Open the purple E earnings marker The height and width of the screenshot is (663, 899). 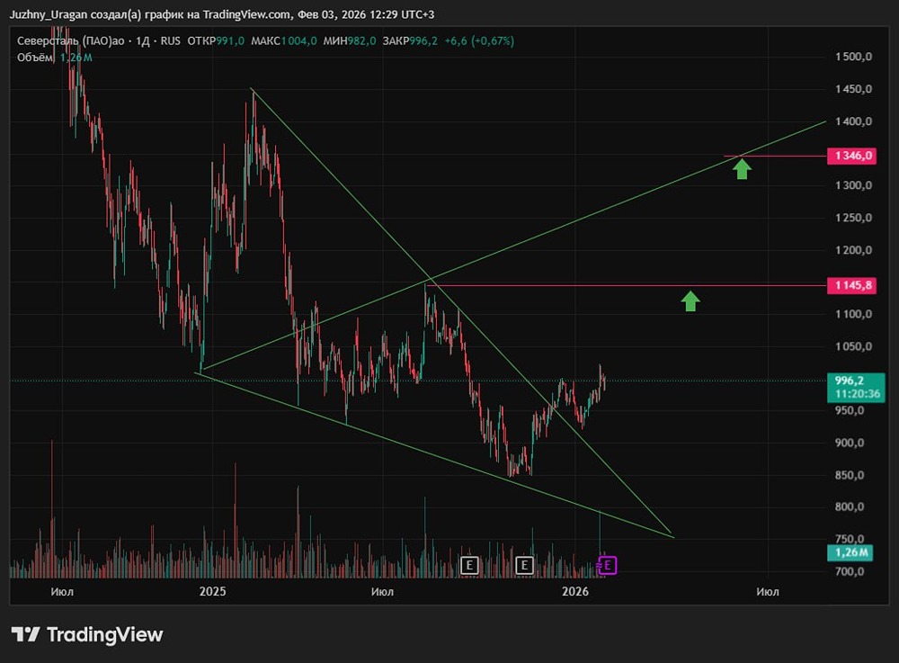click(607, 566)
